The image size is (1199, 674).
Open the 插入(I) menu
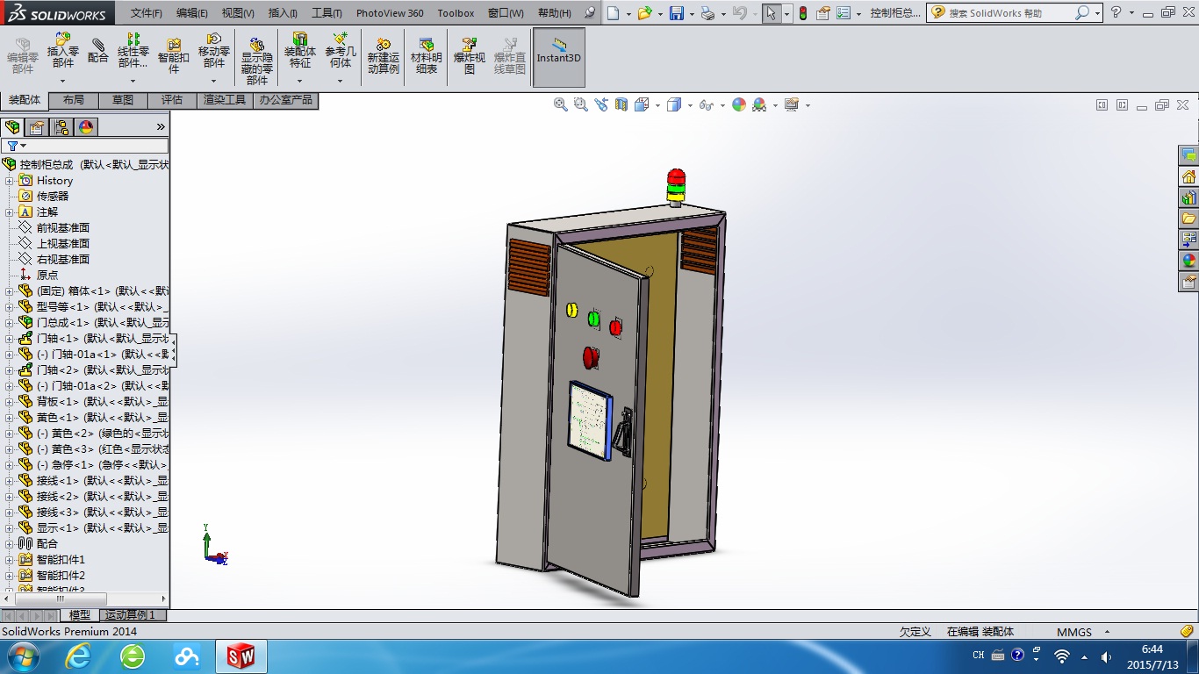[283, 13]
